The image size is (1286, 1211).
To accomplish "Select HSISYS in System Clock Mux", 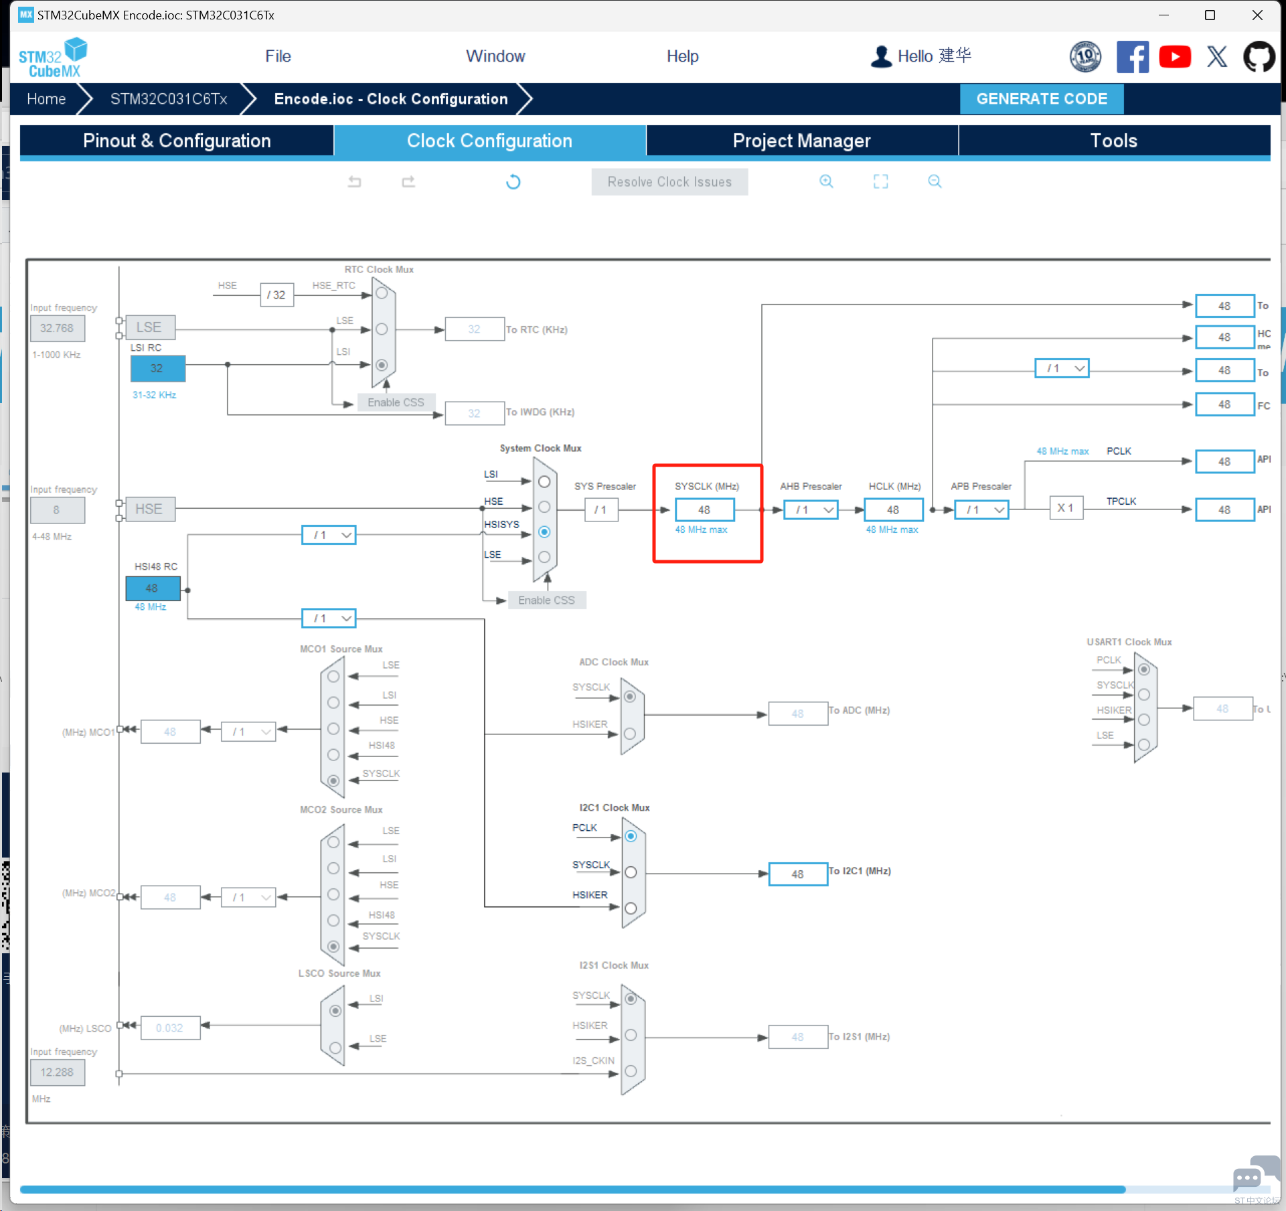I will coord(544,532).
